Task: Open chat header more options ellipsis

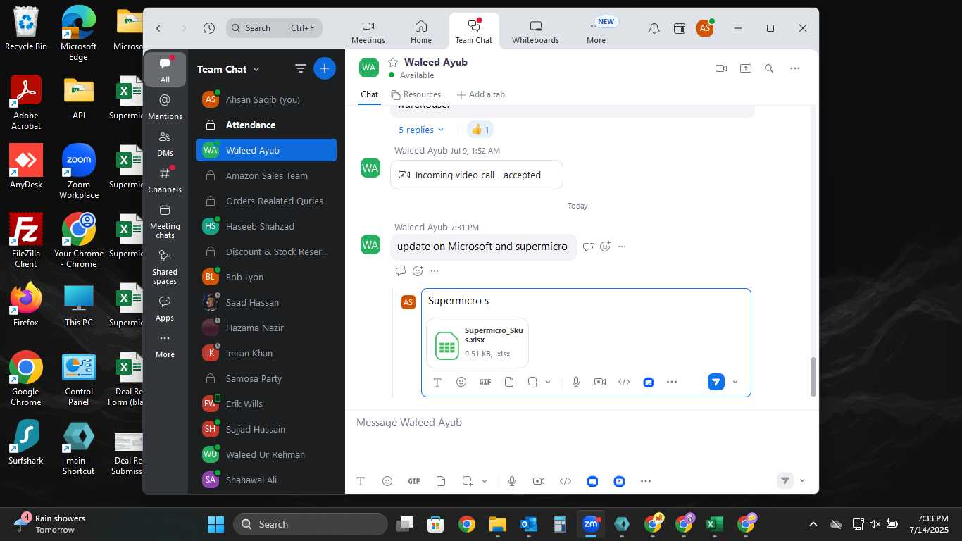Action: point(795,68)
